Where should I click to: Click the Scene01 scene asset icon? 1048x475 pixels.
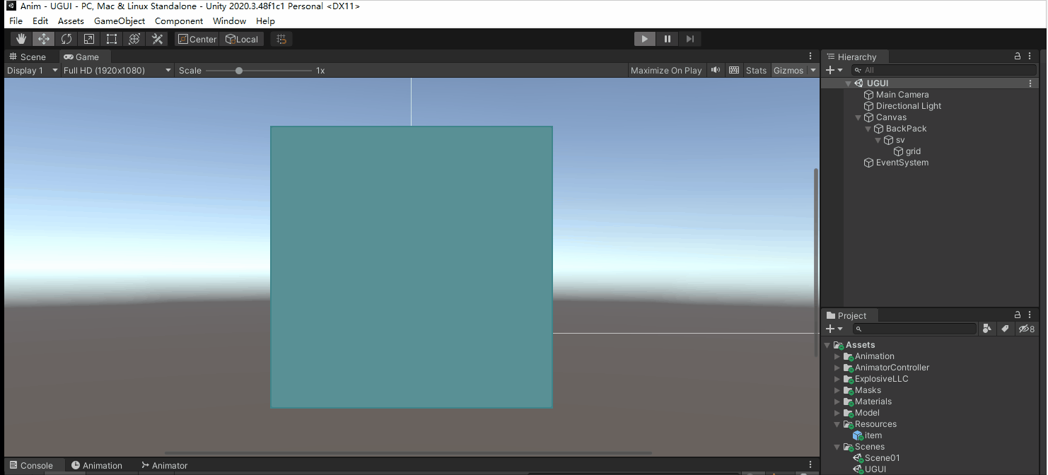tap(858, 458)
